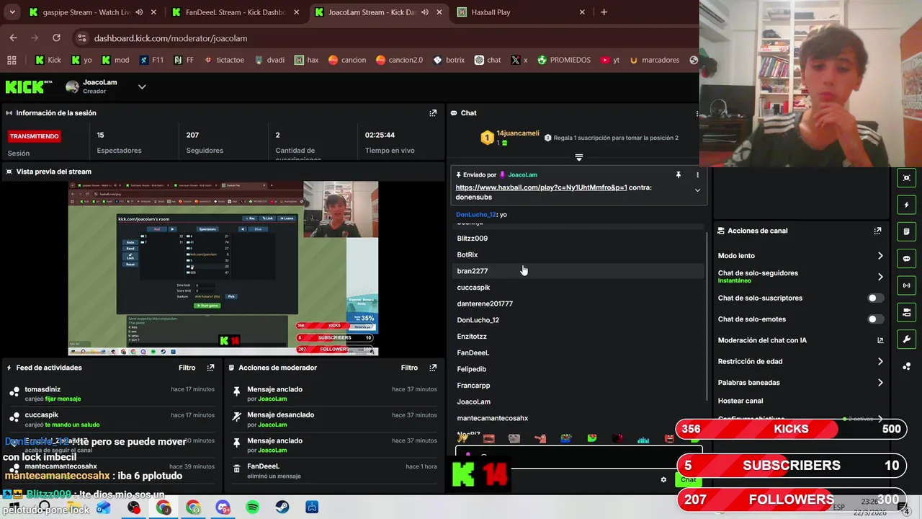Click the Kick logo

pyautogui.click(x=29, y=86)
